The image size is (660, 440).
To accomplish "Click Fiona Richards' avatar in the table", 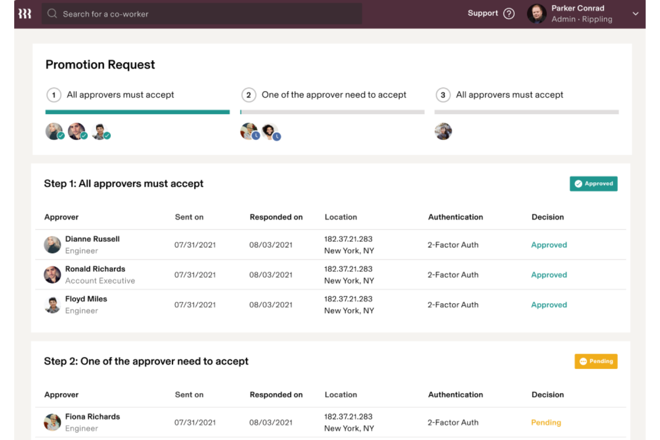I will tap(52, 422).
